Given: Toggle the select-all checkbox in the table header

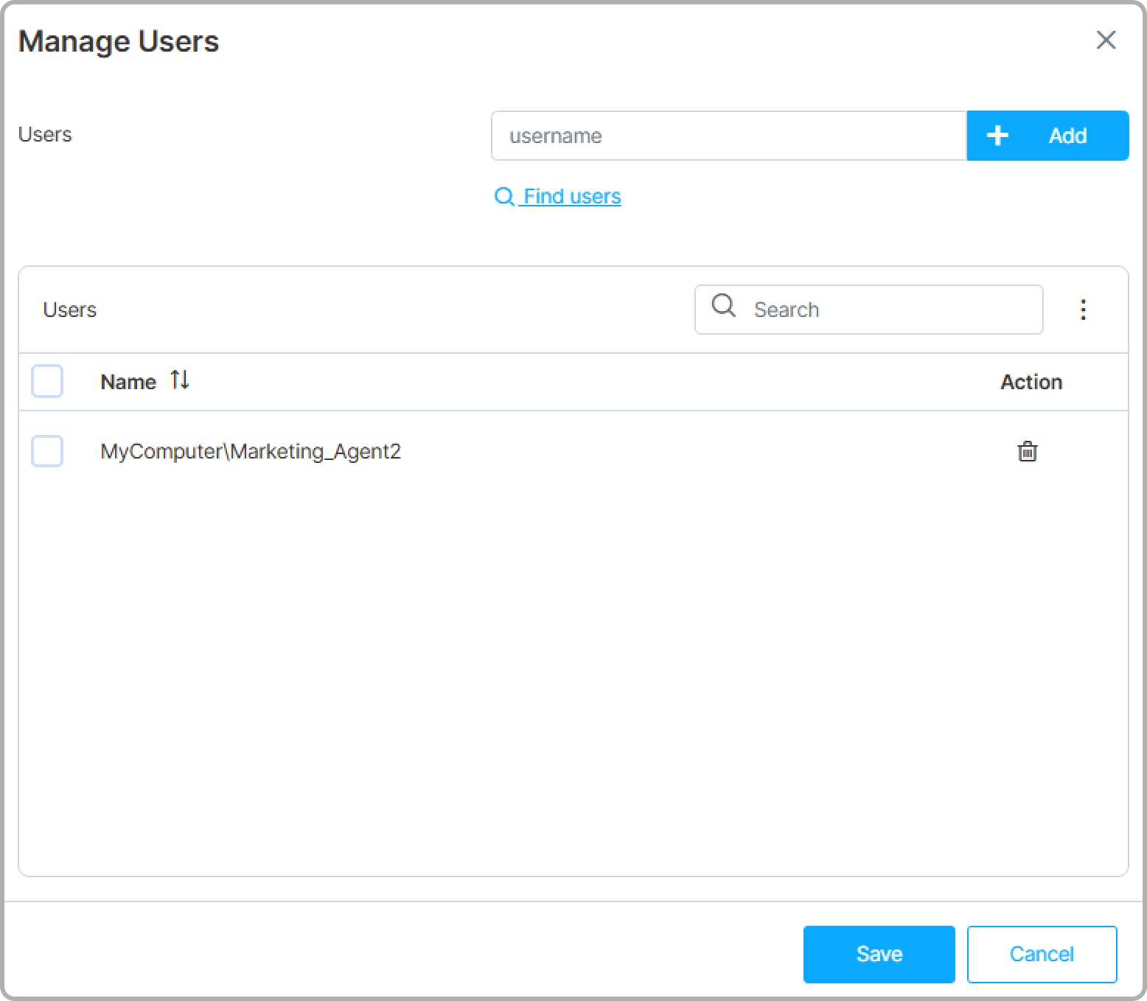Looking at the screenshot, I should [47, 381].
